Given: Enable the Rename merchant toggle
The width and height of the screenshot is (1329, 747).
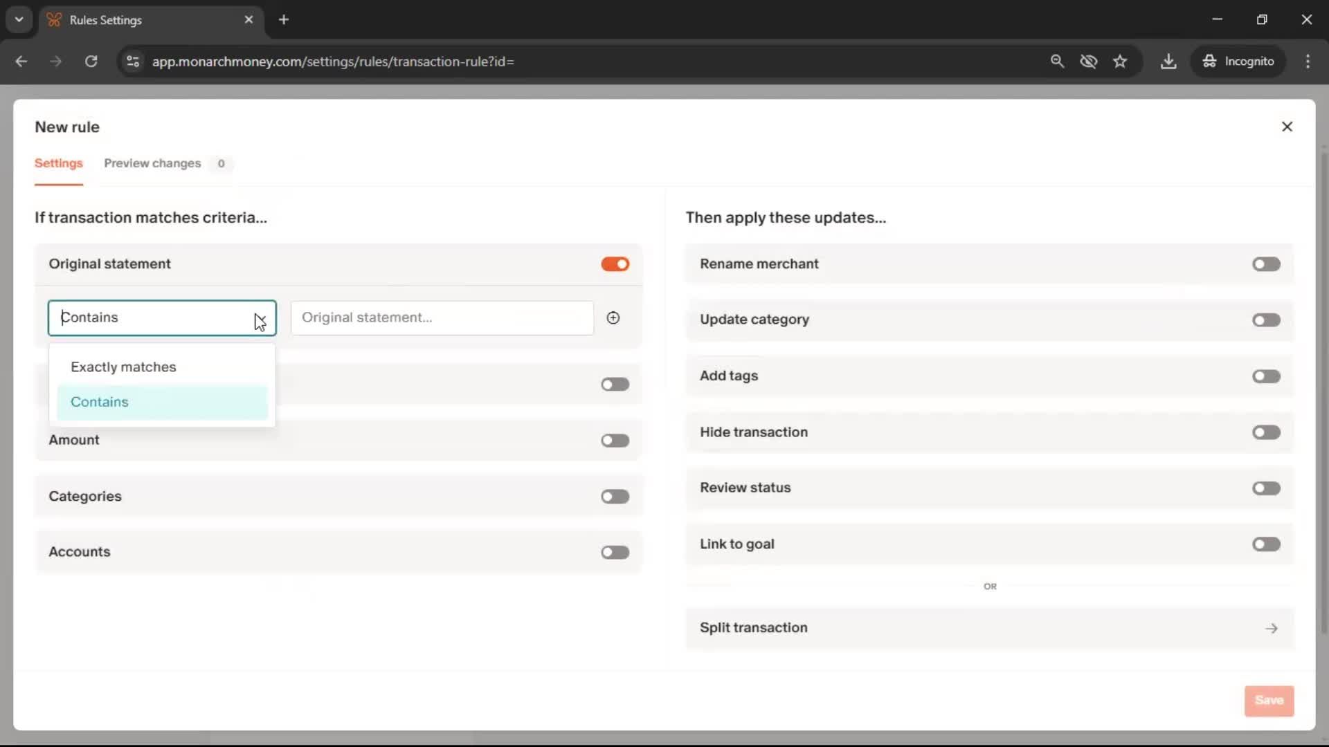Looking at the screenshot, I should (1266, 264).
